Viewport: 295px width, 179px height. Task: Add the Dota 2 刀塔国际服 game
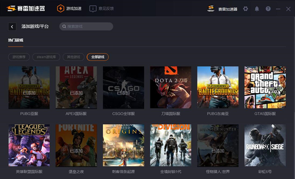pos(171,87)
